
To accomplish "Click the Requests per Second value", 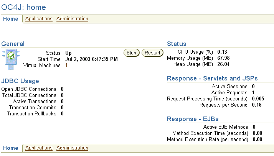I will click(x=257, y=105).
